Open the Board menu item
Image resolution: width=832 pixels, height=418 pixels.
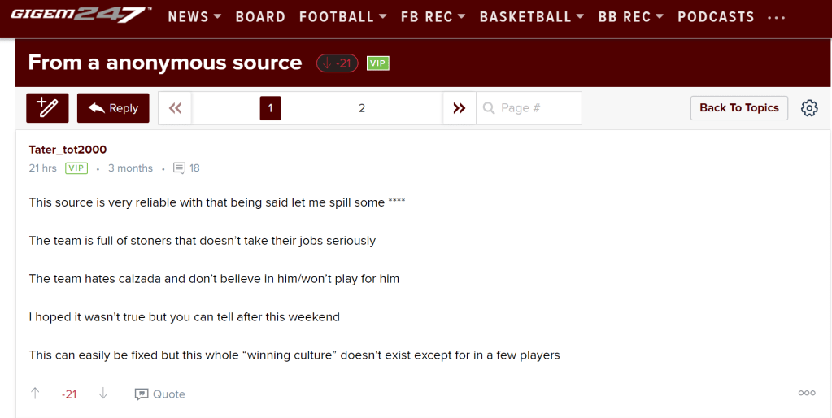(260, 17)
